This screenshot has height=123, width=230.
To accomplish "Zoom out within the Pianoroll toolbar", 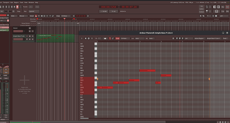I will 180,39.
